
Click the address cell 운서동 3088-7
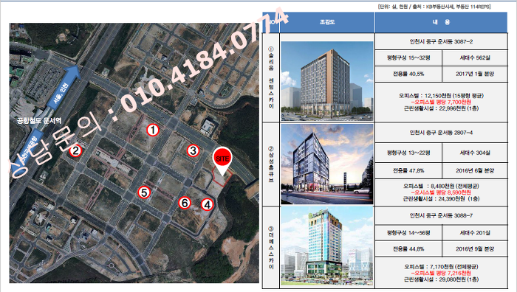(x=441, y=215)
